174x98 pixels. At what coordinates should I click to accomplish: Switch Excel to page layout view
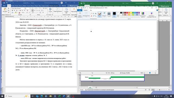coord(149,90)
